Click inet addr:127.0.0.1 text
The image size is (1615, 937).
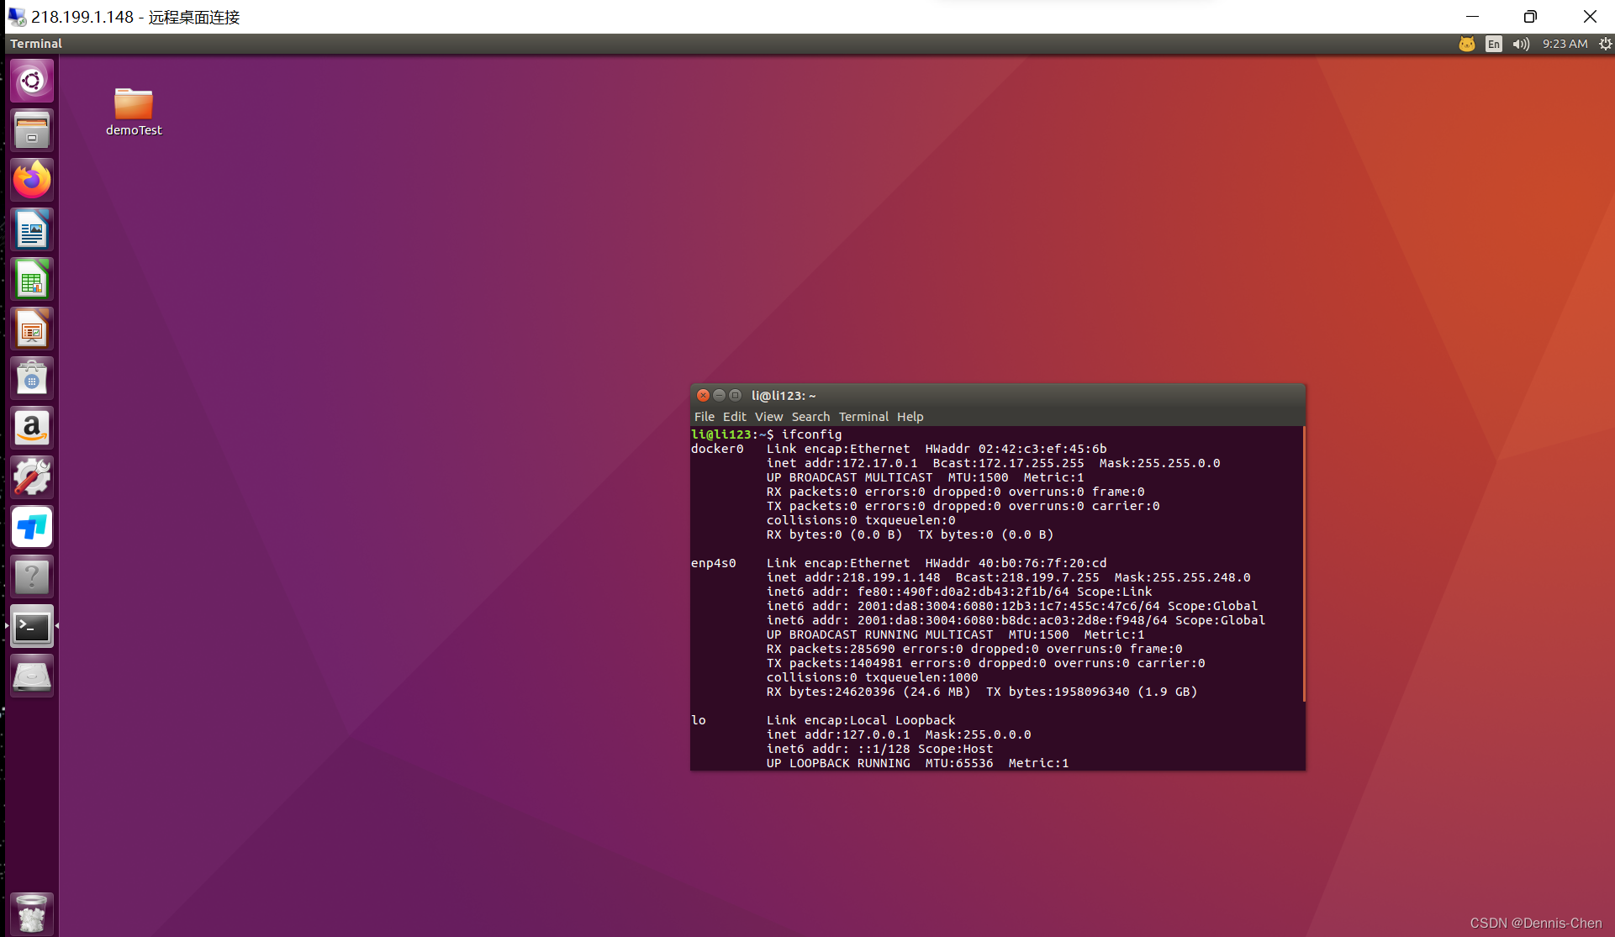click(x=838, y=734)
